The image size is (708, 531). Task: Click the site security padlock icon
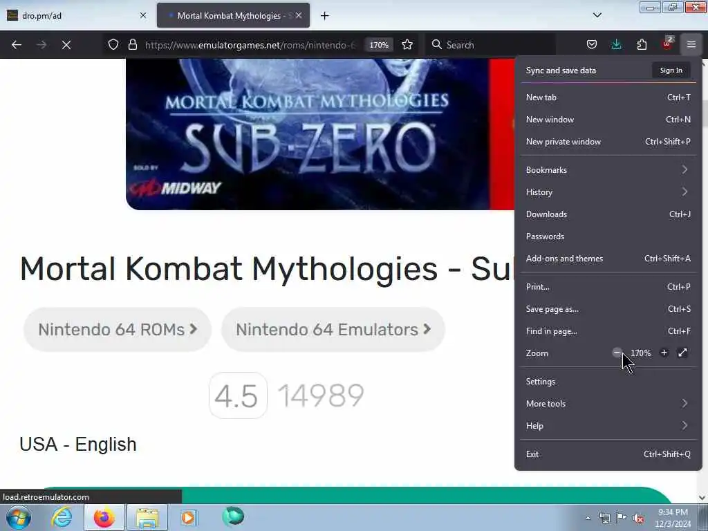coord(132,45)
